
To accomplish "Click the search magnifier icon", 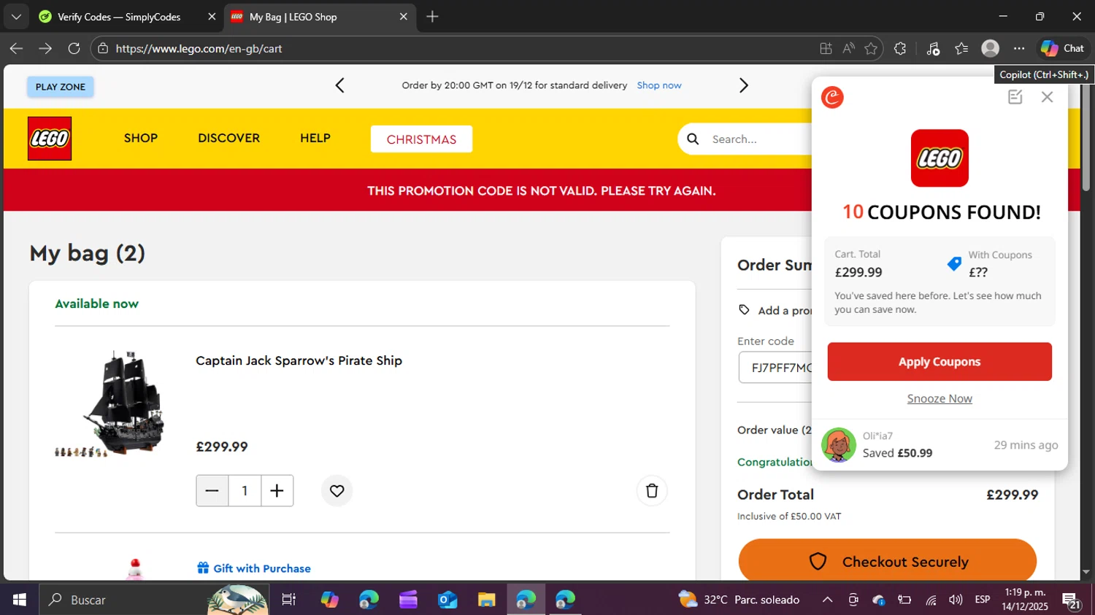I will click(693, 139).
